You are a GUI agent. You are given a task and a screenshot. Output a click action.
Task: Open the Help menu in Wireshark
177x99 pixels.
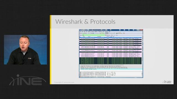[110, 32]
